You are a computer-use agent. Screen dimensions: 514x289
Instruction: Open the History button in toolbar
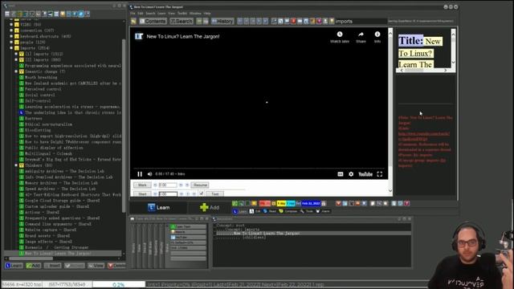[222, 22]
